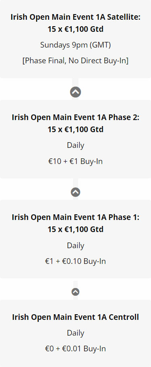Click the chevron above the Centroll card

(x=75, y=292)
